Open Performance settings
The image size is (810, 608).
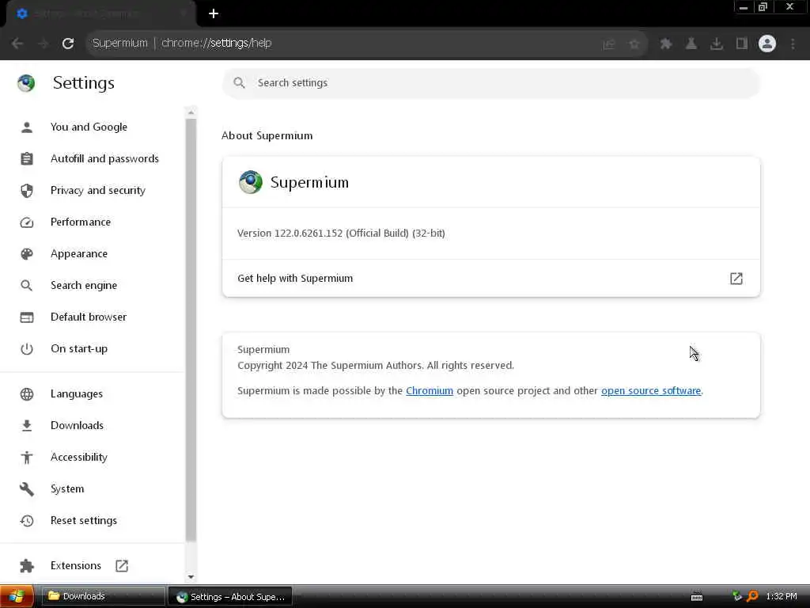(81, 222)
